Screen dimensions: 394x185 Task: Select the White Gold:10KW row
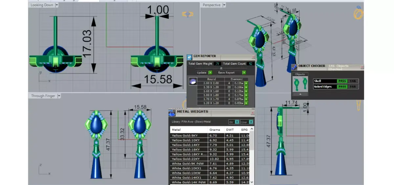(210, 173)
